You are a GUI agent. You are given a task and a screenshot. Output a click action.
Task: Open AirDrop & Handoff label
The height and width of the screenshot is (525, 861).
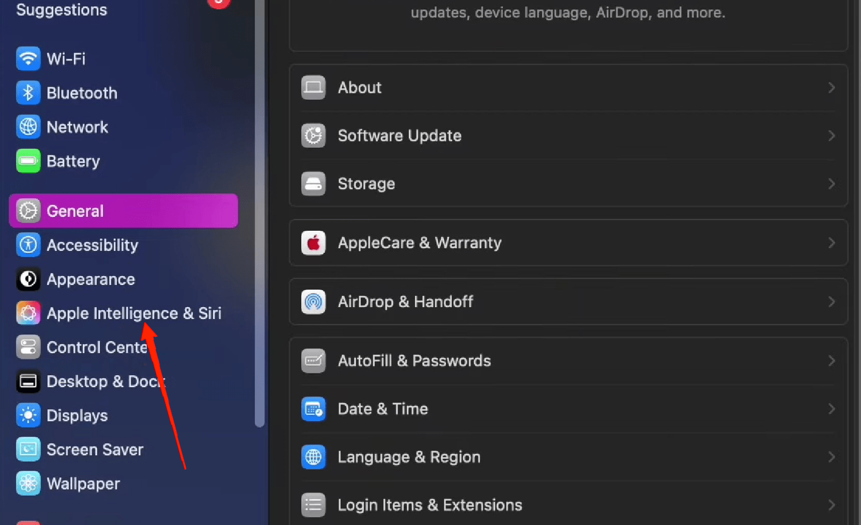[x=406, y=301]
